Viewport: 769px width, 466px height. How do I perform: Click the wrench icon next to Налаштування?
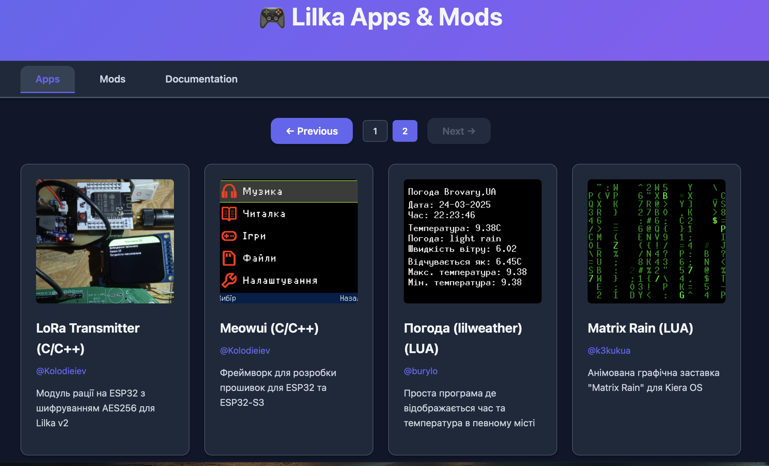[x=229, y=280]
